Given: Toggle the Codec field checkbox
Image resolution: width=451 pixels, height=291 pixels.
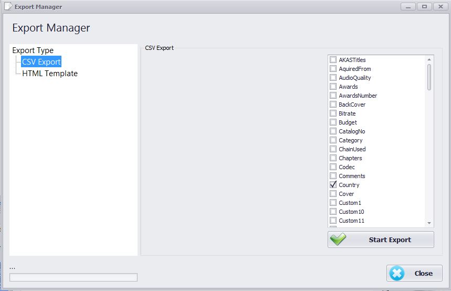Looking at the screenshot, I should pyautogui.click(x=333, y=167).
